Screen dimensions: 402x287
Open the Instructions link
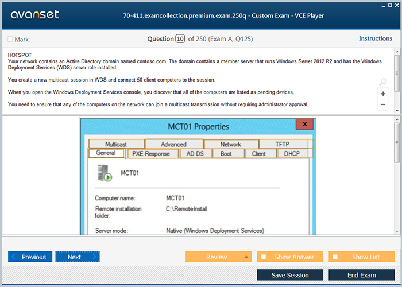(376, 38)
